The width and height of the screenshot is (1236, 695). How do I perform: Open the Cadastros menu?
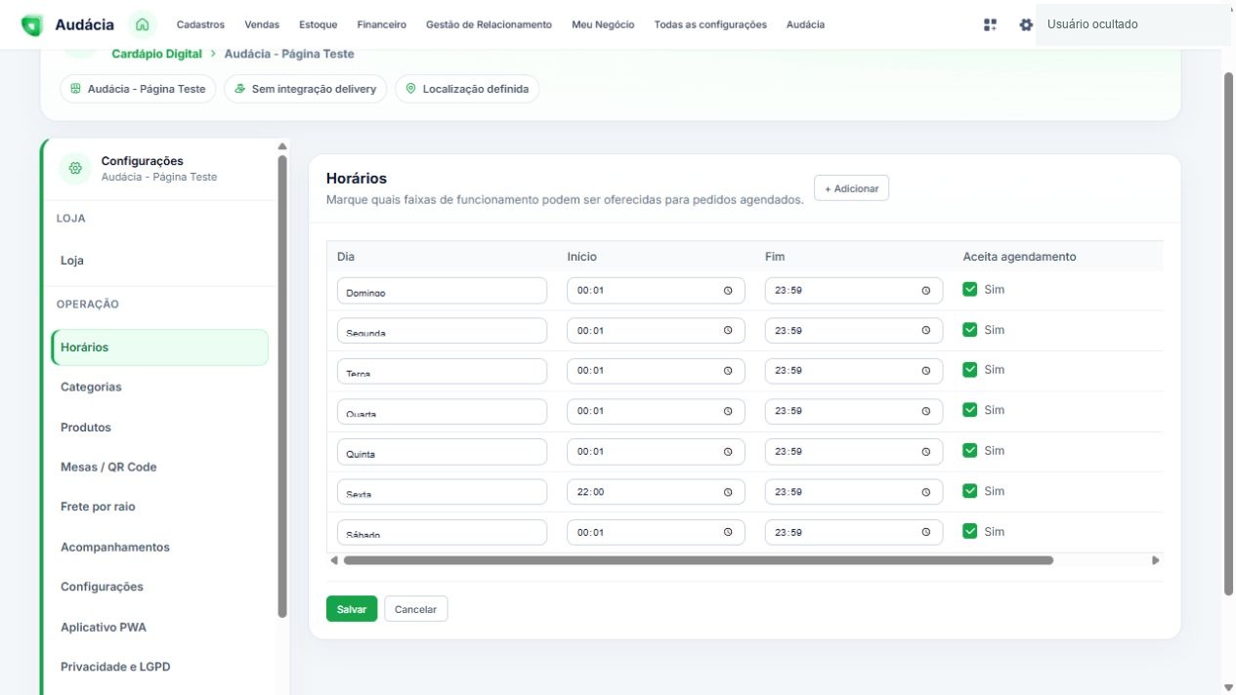pos(200,24)
